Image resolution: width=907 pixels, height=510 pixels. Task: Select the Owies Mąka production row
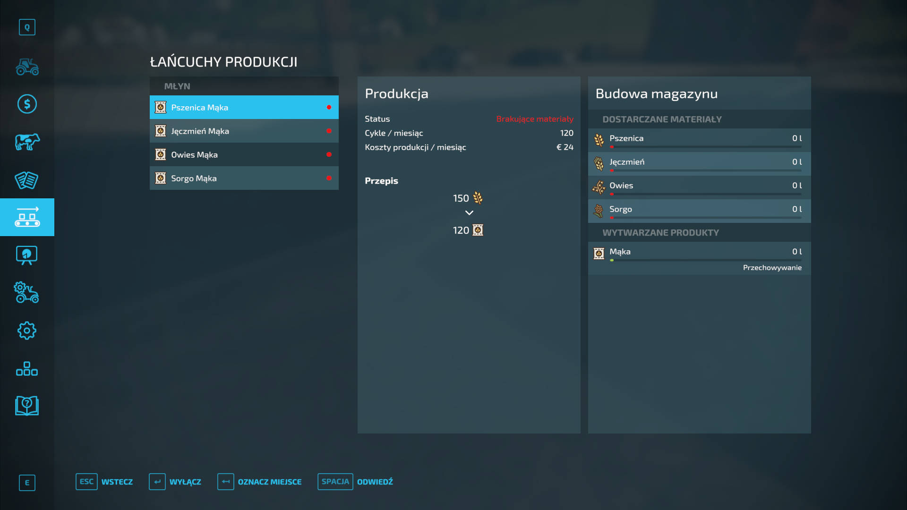coord(244,154)
